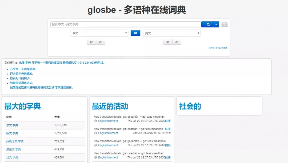Screen dimensions: 288x163
Task: Open the dropdown arrow next to the search button
Action: pos(215,24)
